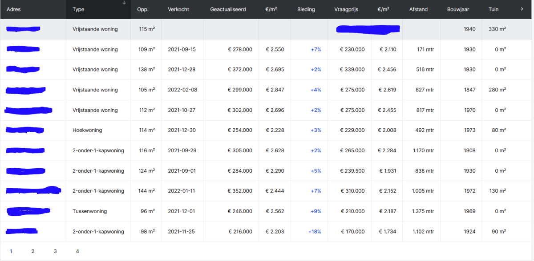
Task: Click the +18% bieding value
Action: coord(315,232)
